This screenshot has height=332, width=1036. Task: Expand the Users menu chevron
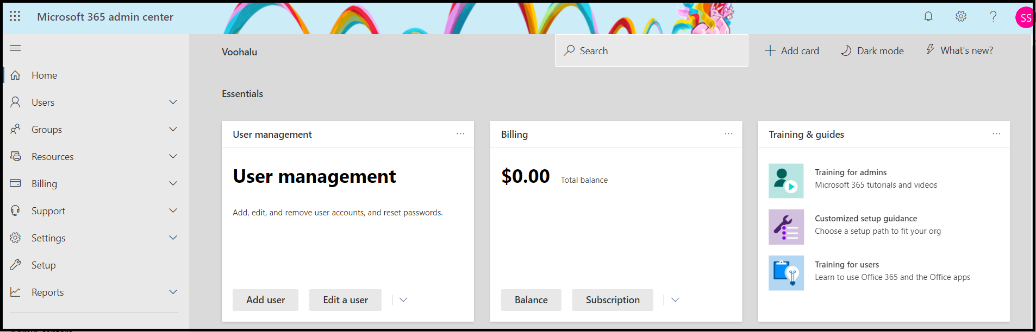point(173,102)
